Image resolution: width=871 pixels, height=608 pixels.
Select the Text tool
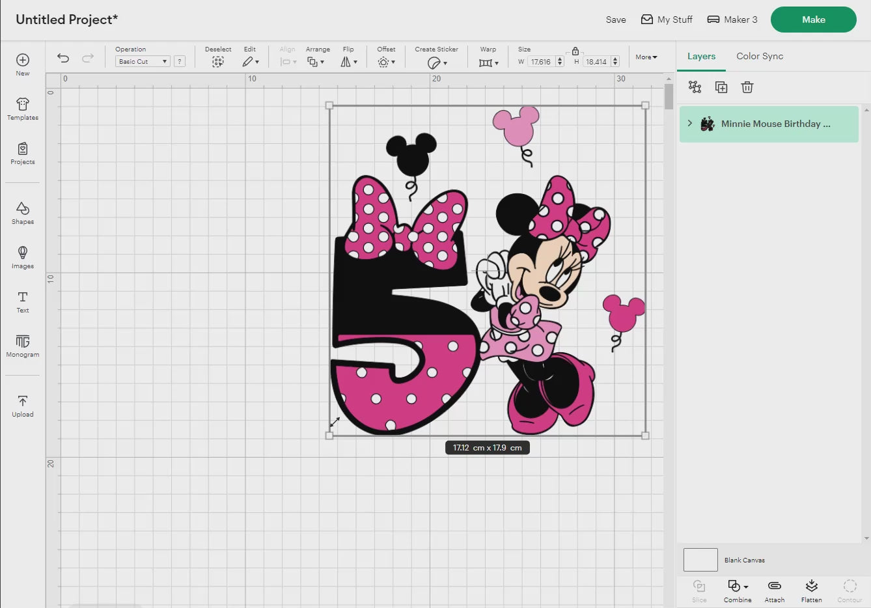click(x=23, y=301)
